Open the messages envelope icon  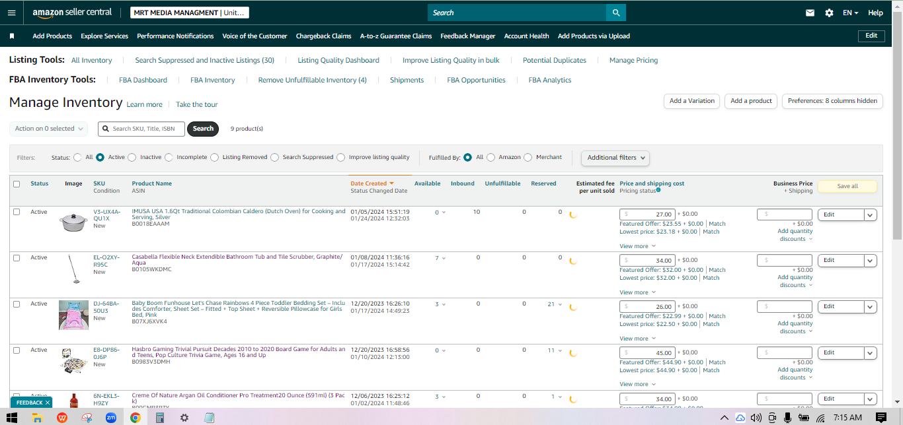[810, 13]
